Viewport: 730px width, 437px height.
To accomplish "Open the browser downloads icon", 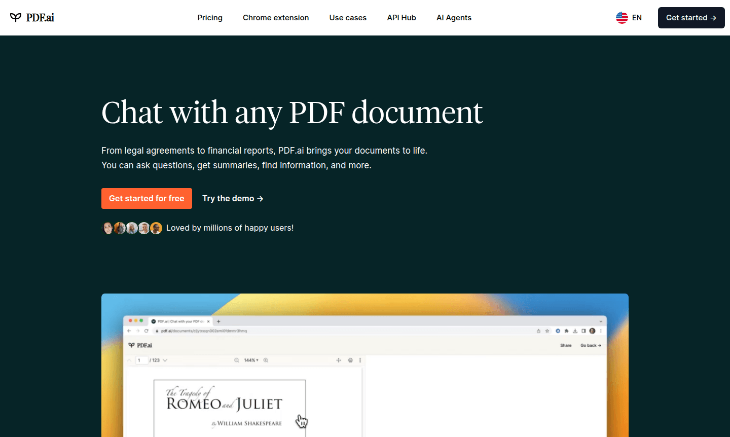I will coord(574,330).
